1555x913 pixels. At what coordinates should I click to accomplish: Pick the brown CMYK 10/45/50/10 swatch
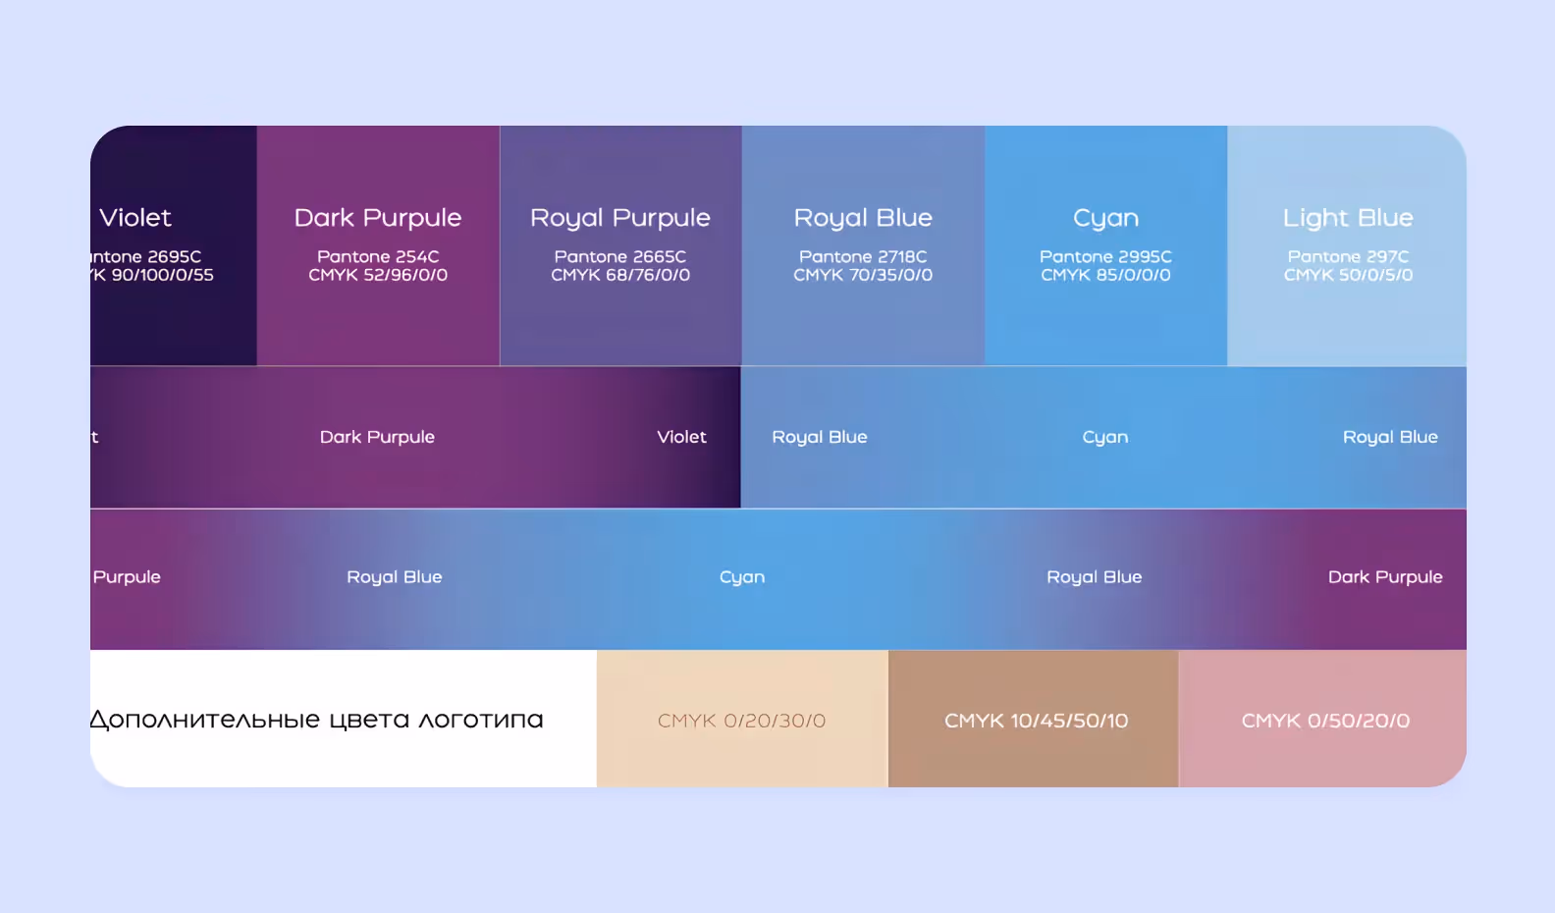coord(1034,719)
